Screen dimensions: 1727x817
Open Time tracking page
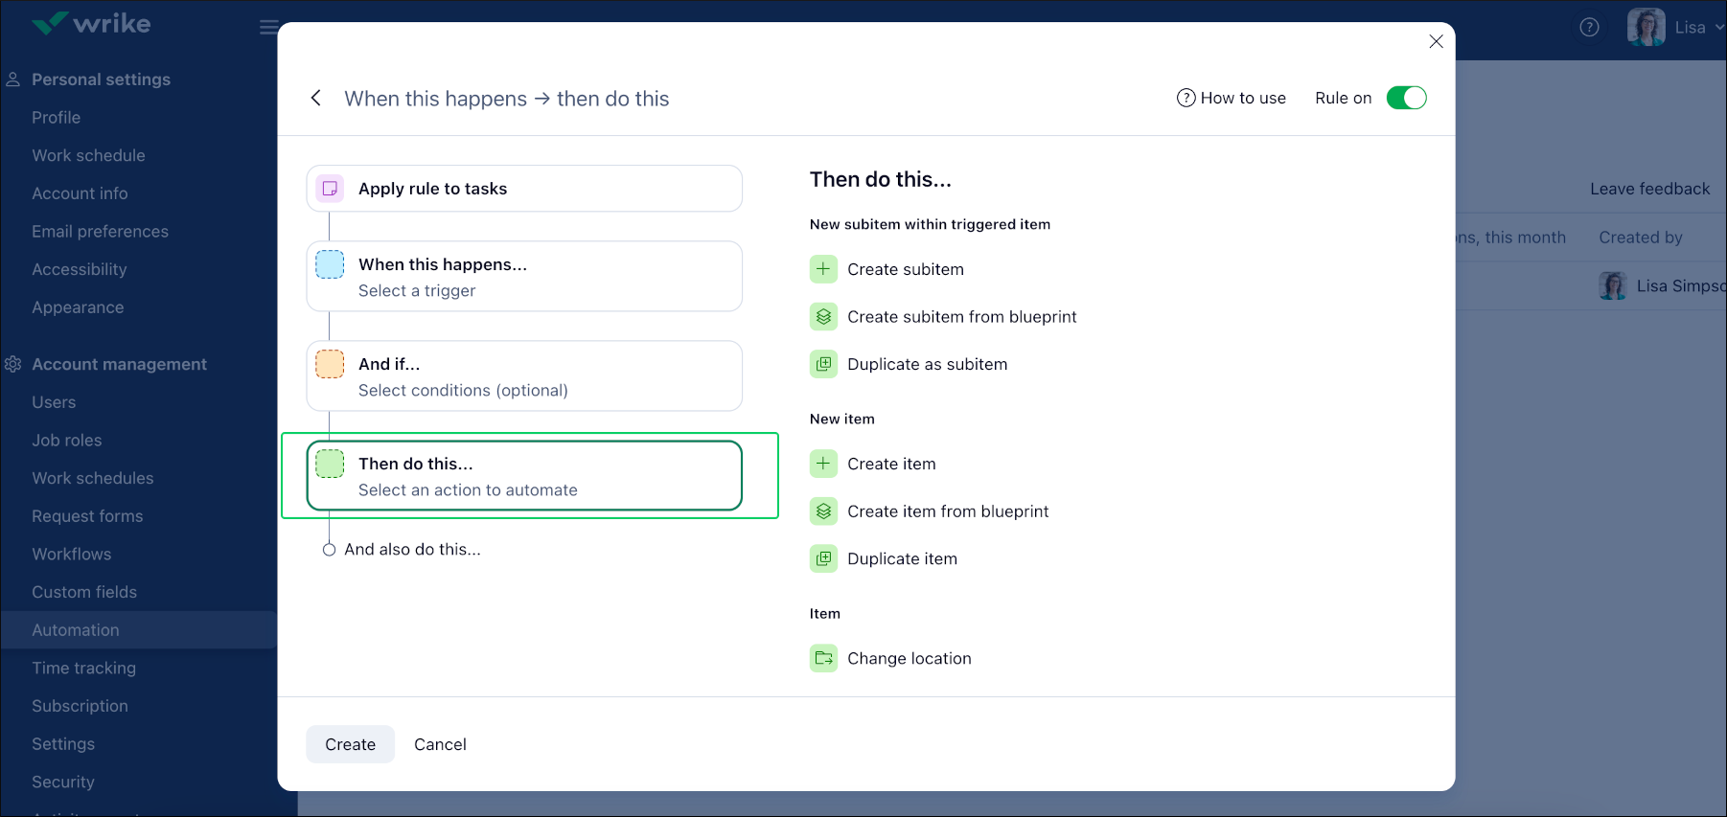[x=83, y=669]
